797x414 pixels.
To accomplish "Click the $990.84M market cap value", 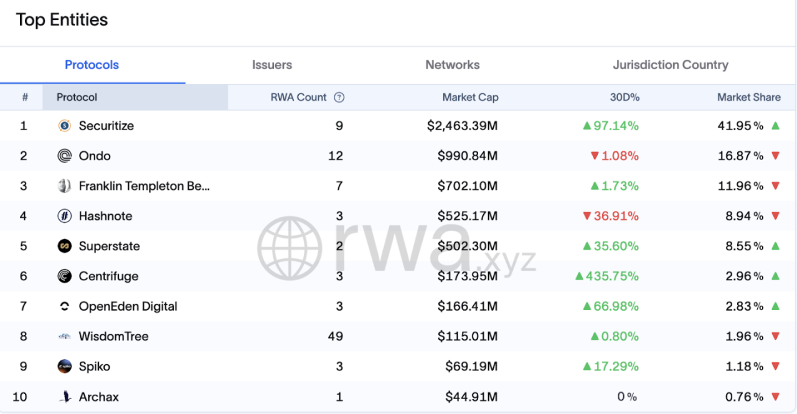I will coord(468,156).
